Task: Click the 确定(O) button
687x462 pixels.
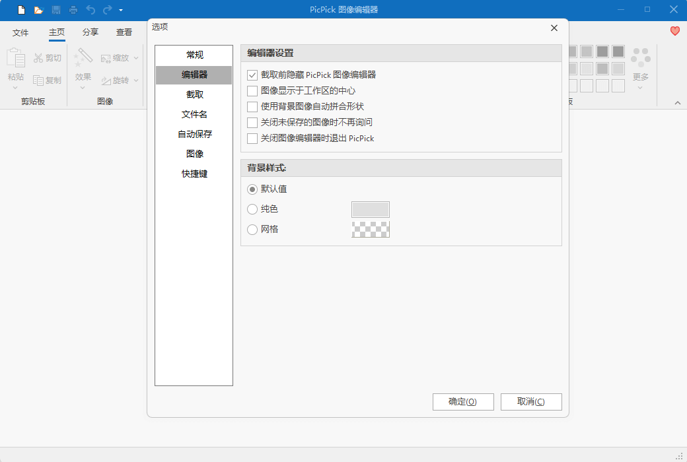Action: (463, 401)
